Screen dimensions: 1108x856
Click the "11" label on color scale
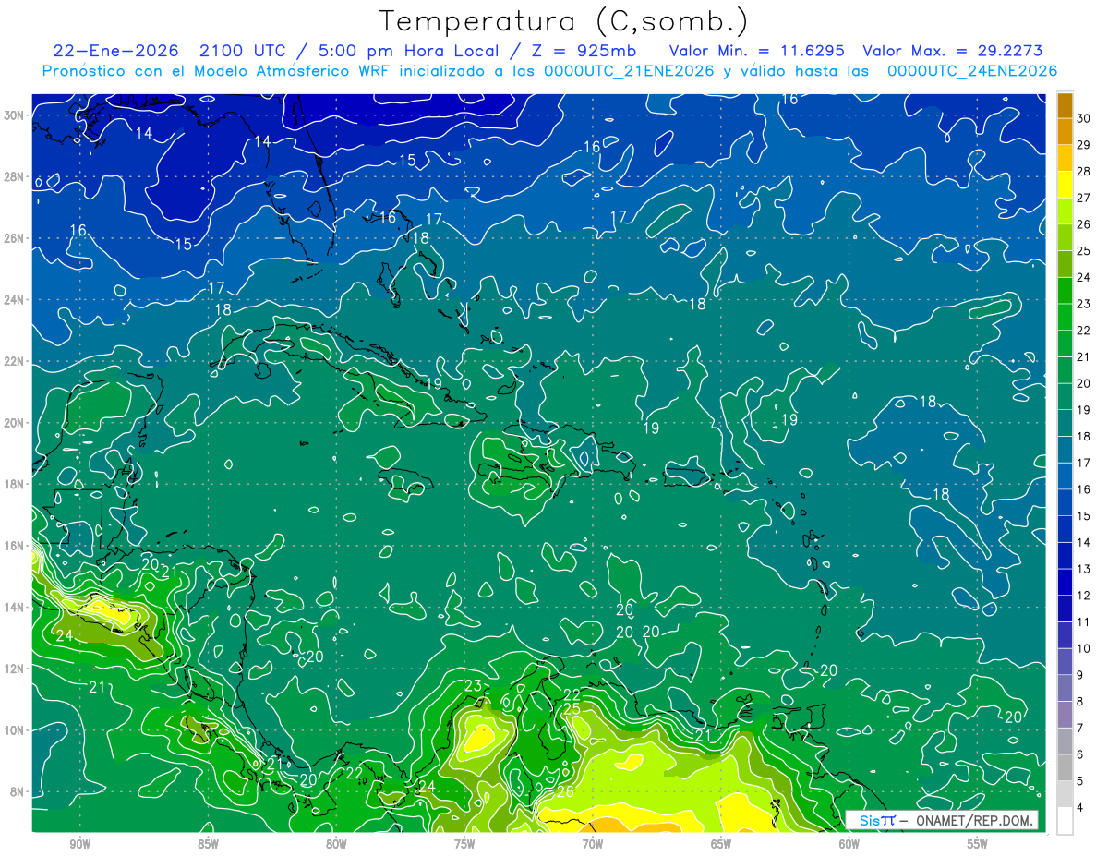click(1084, 622)
